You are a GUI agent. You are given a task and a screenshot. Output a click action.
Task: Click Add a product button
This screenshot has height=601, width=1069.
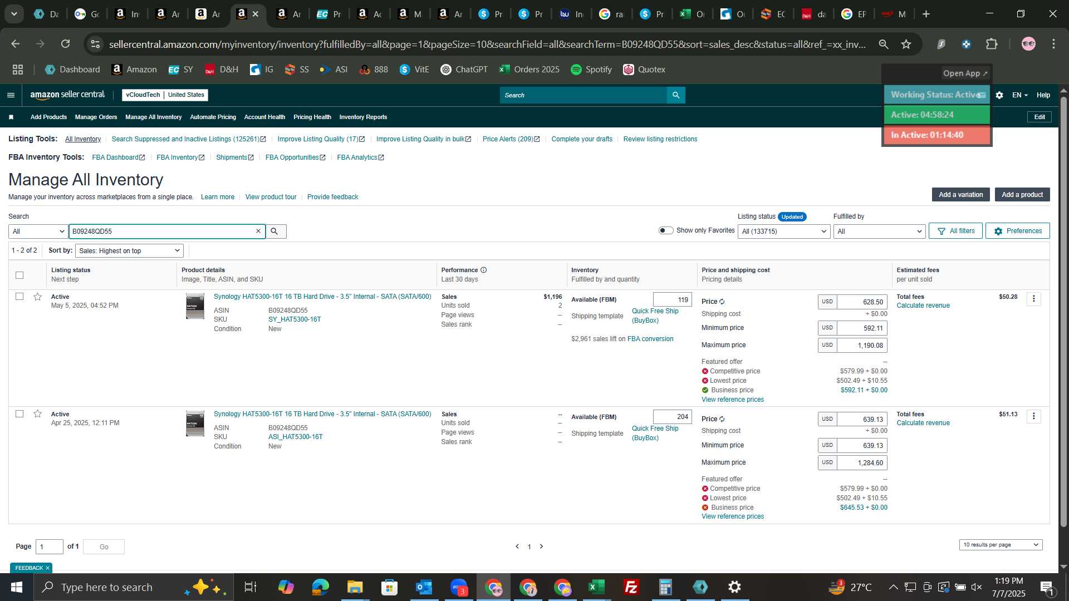point(1022,195)
